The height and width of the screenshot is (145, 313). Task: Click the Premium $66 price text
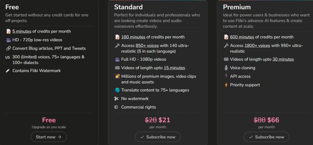273,120
